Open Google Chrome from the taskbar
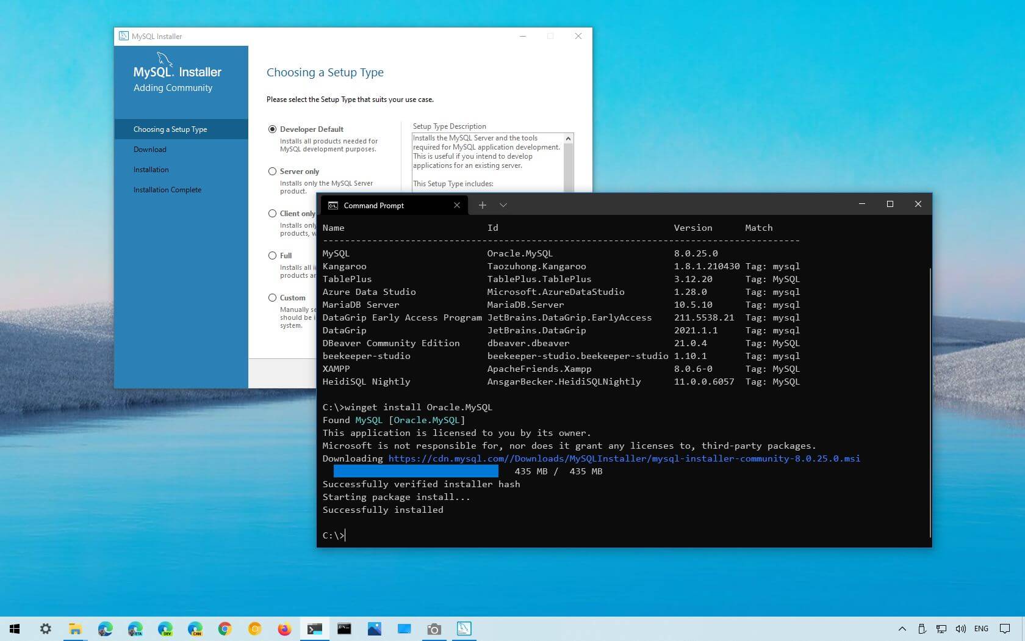The image size is (1025, 641). (225, 629)
